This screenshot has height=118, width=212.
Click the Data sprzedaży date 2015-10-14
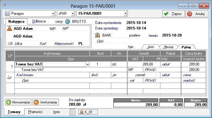[136, 28]
